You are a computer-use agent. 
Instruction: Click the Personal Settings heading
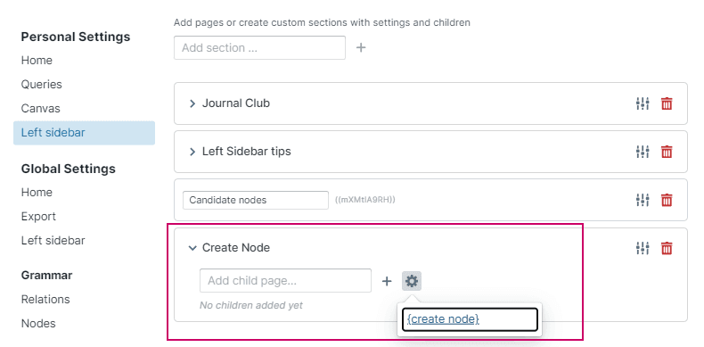(76, 37)
